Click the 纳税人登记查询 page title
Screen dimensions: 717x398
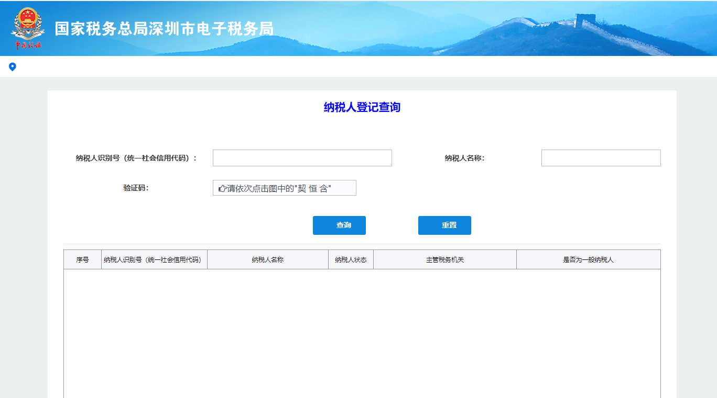pyautogui.click(x=362, y=107)
